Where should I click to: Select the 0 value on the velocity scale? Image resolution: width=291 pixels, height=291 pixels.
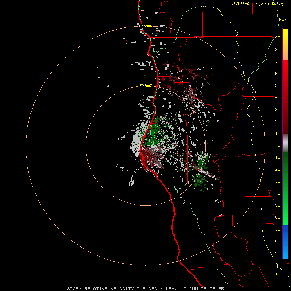[279, 145]
